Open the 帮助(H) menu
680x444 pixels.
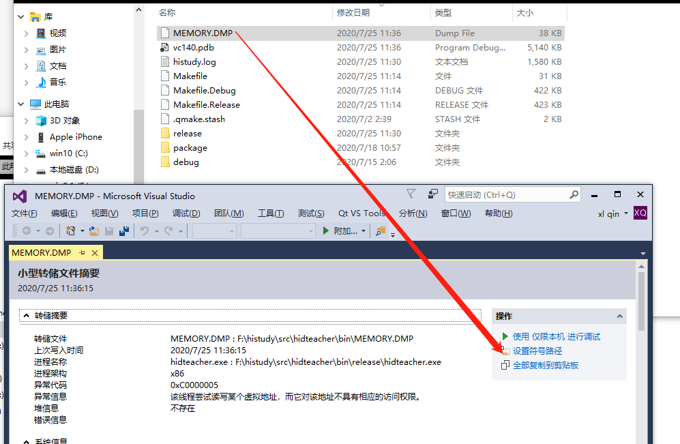[499, 213]
